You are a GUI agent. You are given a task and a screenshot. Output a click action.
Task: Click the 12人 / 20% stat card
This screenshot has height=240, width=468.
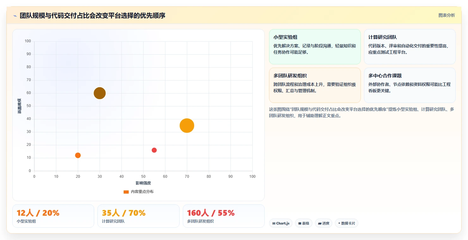tap(53, 216)
